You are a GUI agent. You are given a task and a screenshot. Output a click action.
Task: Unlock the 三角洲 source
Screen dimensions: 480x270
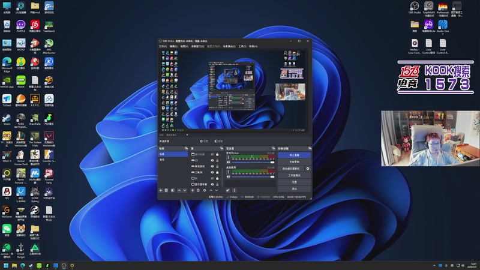(x=217, y=173)
